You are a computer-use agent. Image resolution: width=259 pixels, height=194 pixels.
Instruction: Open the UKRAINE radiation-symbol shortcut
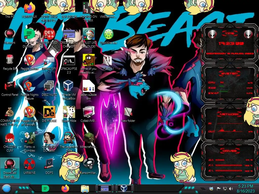tap(29, 167)
